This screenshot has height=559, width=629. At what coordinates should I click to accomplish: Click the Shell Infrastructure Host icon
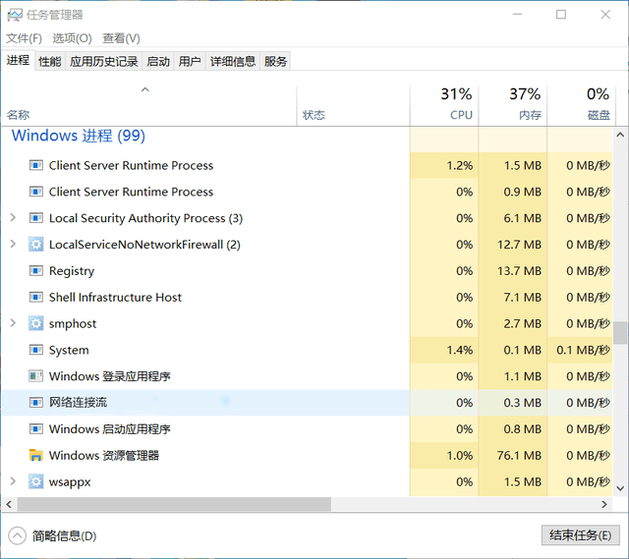[x=36, y=298]
